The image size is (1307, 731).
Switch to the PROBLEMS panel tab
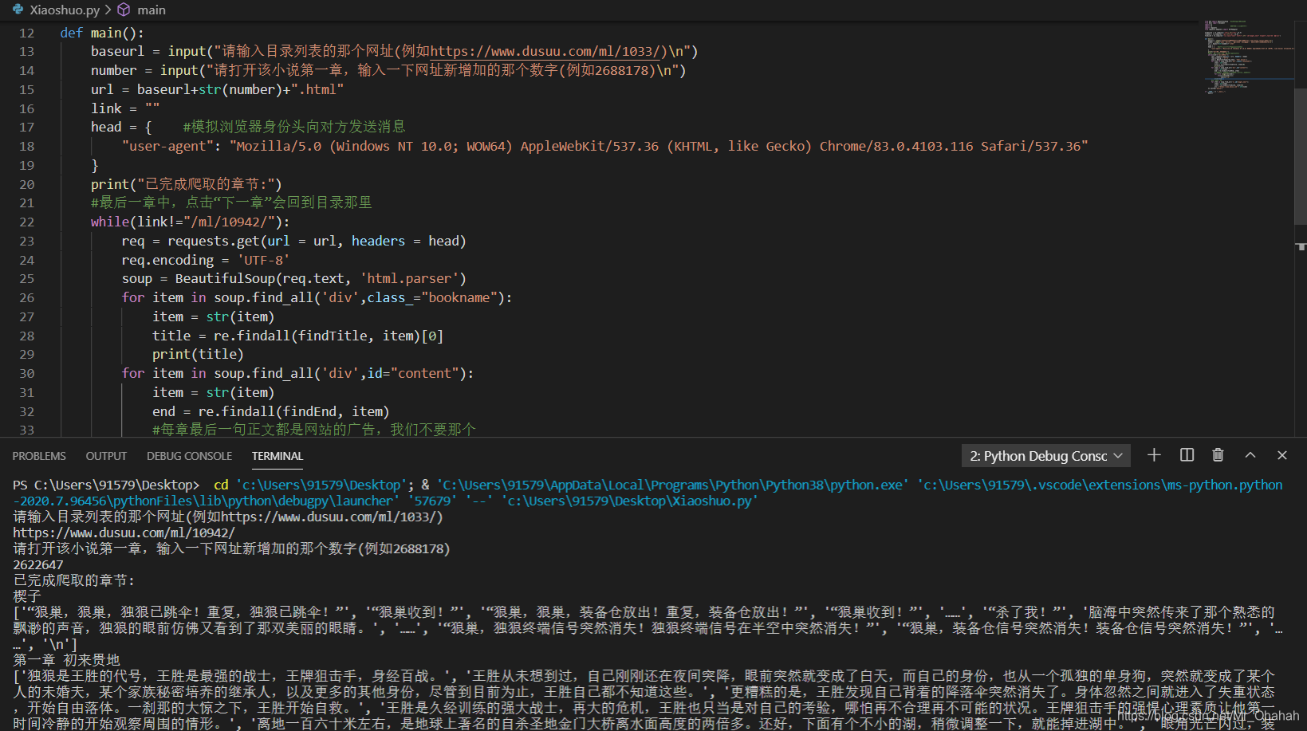(x=39, y=456)
